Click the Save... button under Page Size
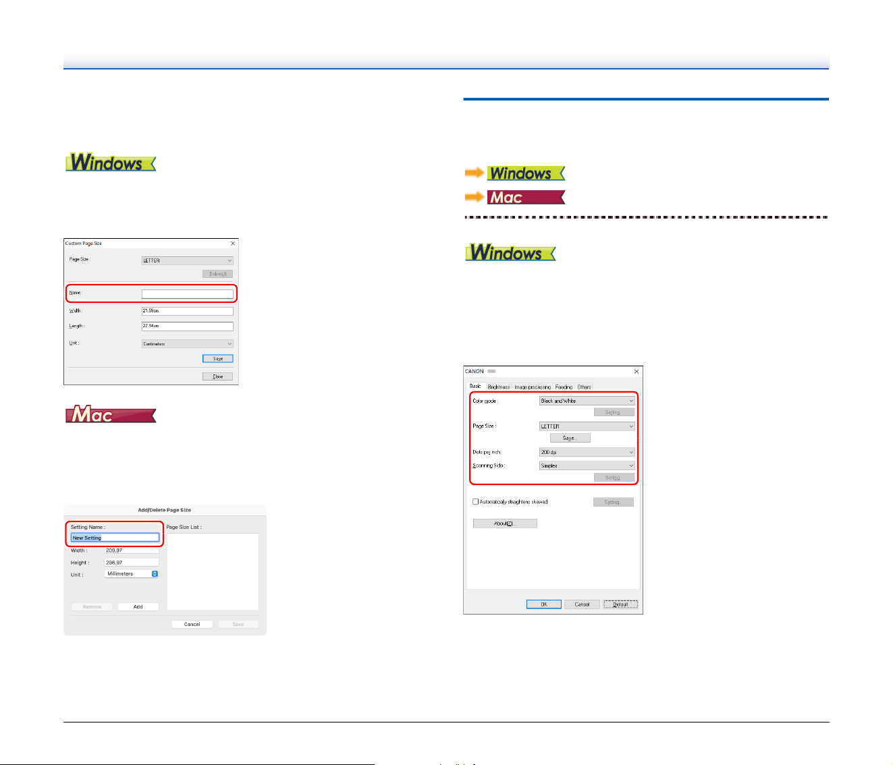The image size is (893, 765). coord(570,438)
